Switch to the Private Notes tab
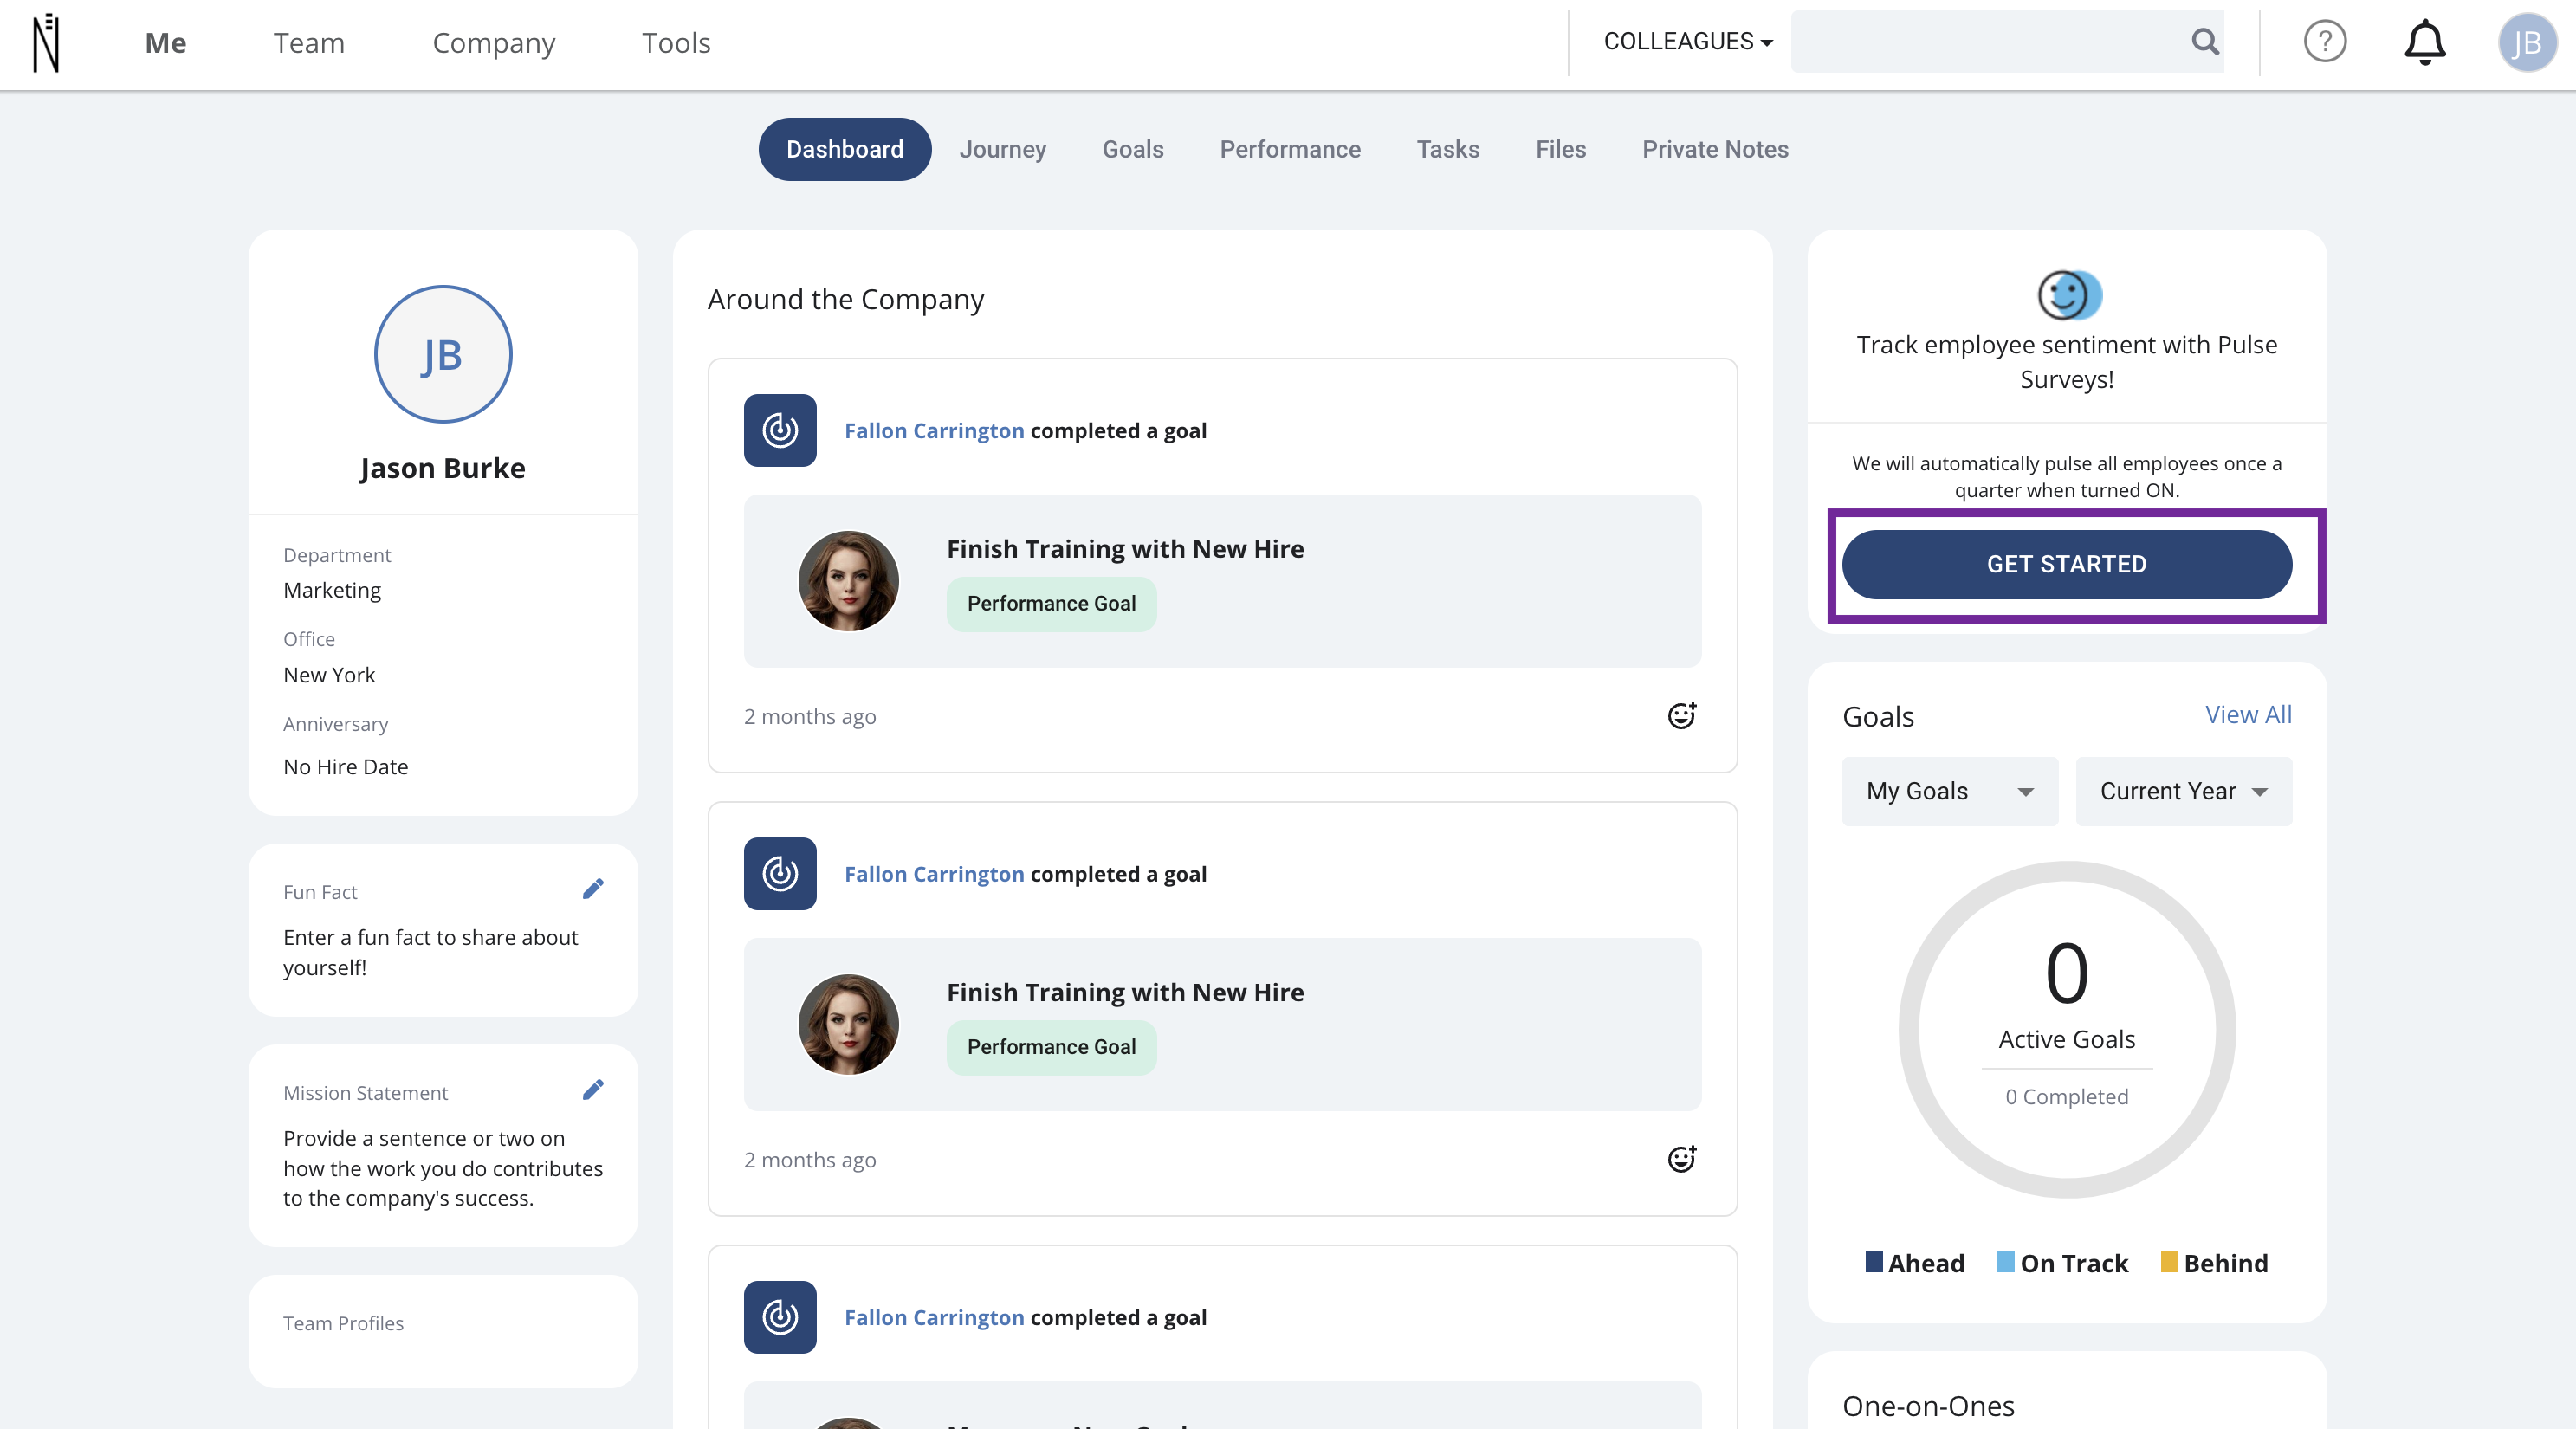The width and height of the screenshot is (2576, 1429). 1715,149
